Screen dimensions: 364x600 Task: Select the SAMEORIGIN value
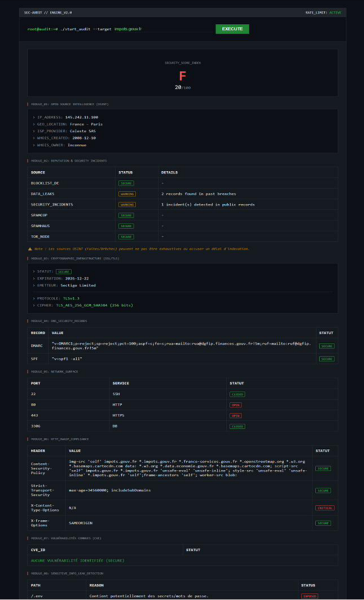click(80, 523)
